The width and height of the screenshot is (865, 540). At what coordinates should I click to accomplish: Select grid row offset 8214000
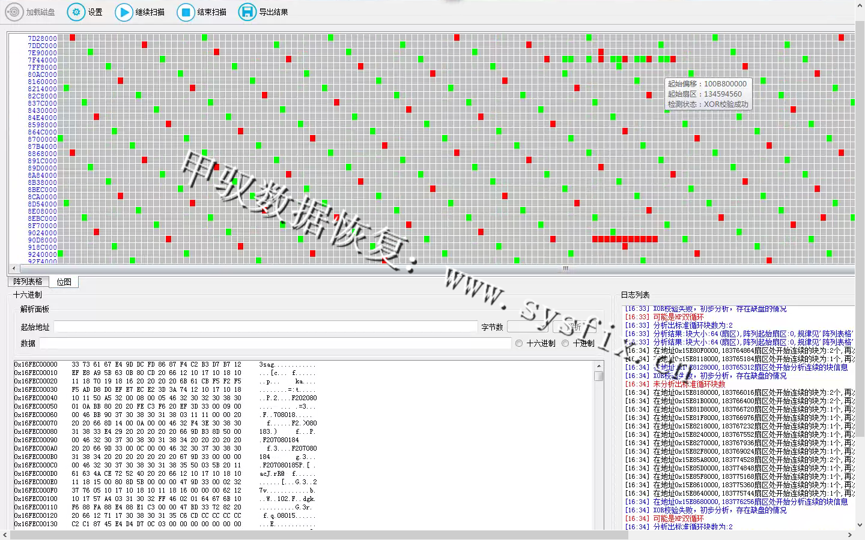(42, 89)
